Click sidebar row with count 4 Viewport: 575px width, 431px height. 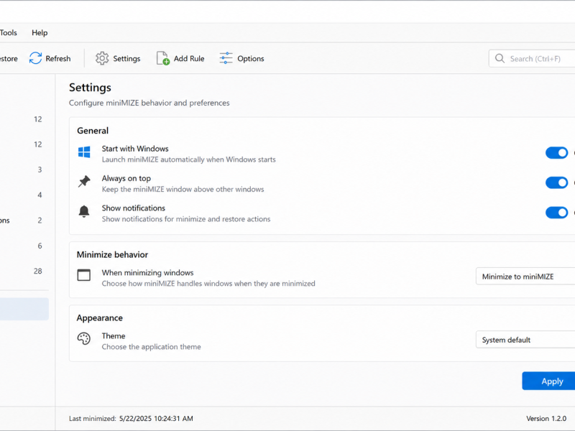tap(24, 195)
